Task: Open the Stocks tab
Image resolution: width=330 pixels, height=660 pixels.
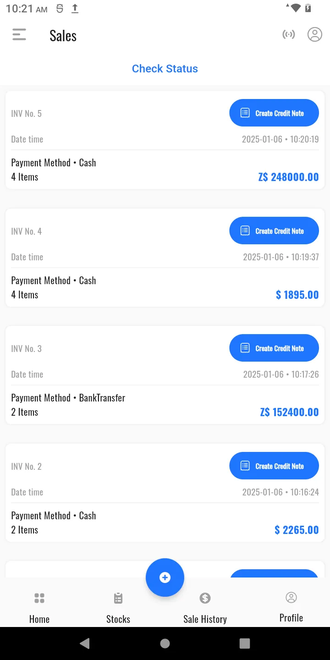Action: tap(118, 608)
